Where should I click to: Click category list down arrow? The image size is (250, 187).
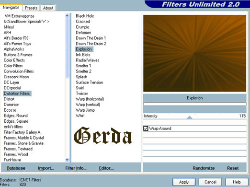pyautogui.click(x=67, y=160)
